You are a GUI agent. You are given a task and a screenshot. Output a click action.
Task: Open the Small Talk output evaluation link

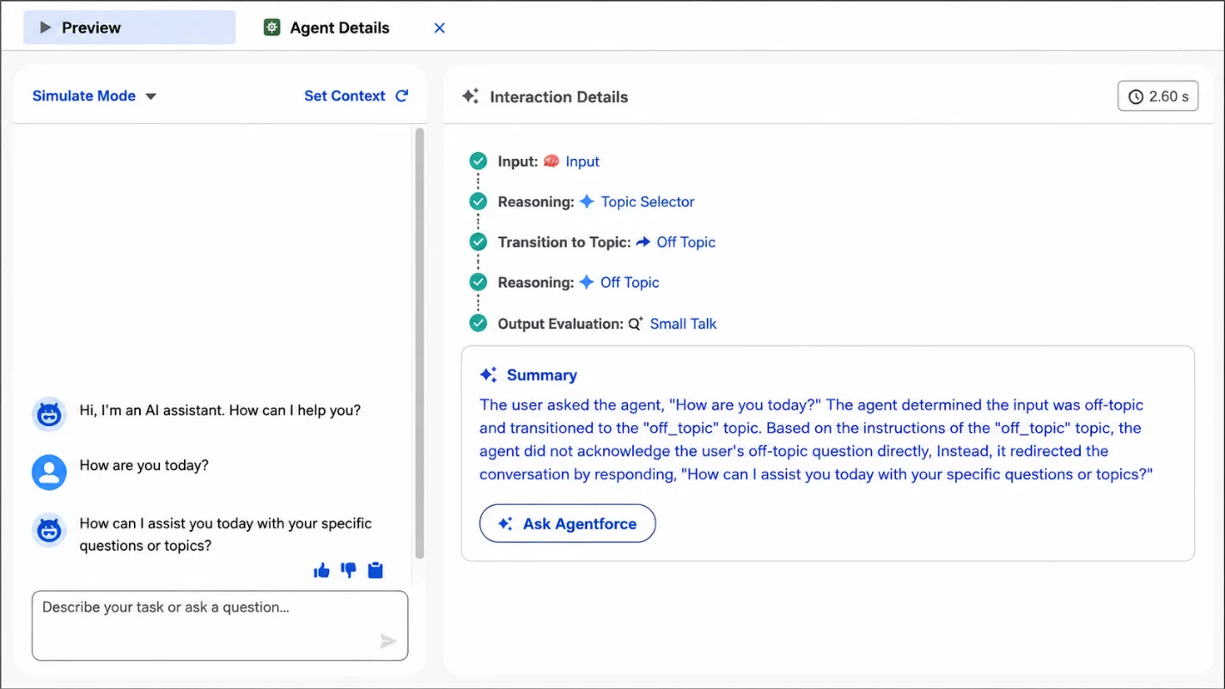click(683, 324)
